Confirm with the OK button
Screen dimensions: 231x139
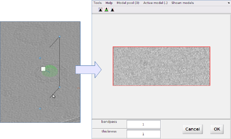click(217, 129)
